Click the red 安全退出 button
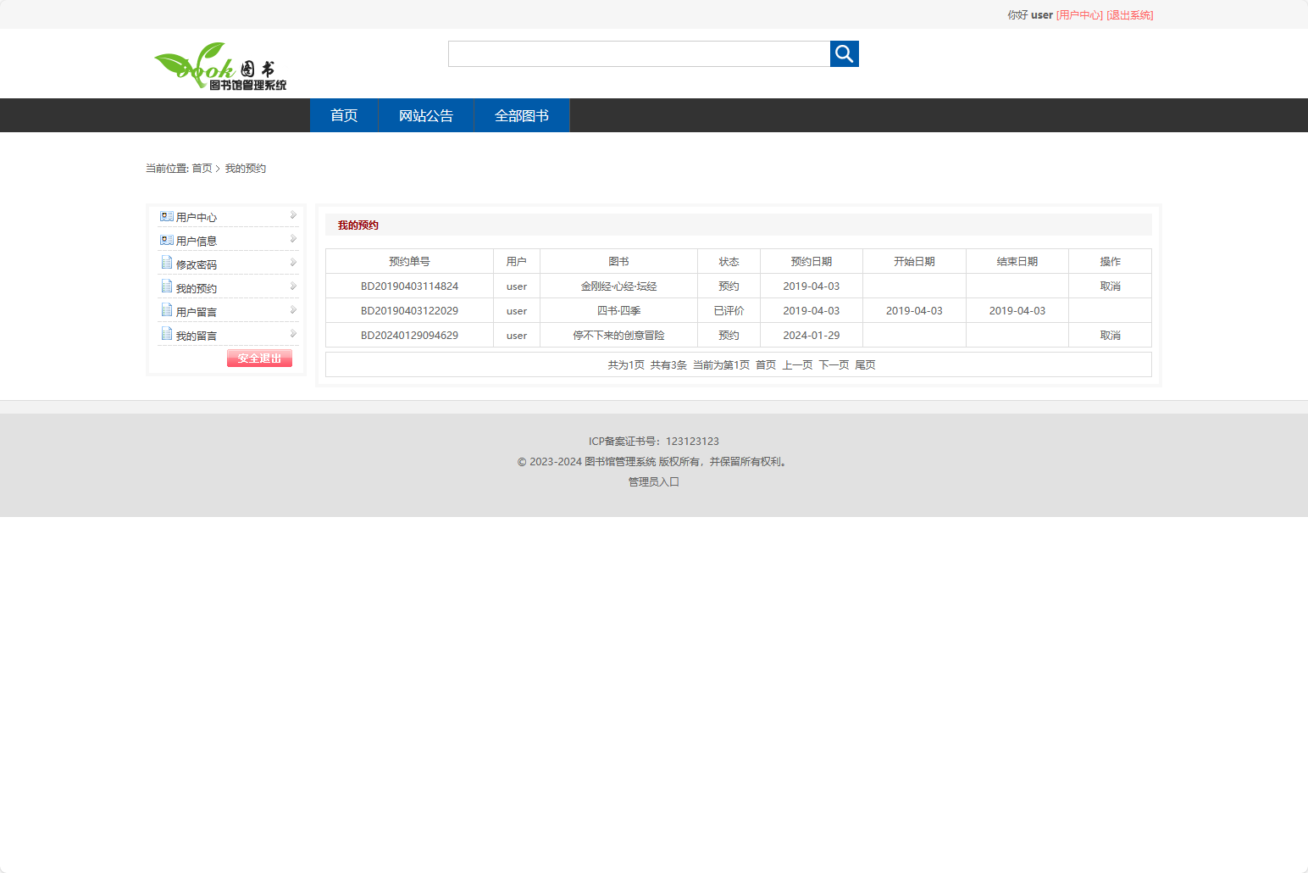Image resolution: width=1308 pixels, height=873 pixels. [x=259, y=359]
